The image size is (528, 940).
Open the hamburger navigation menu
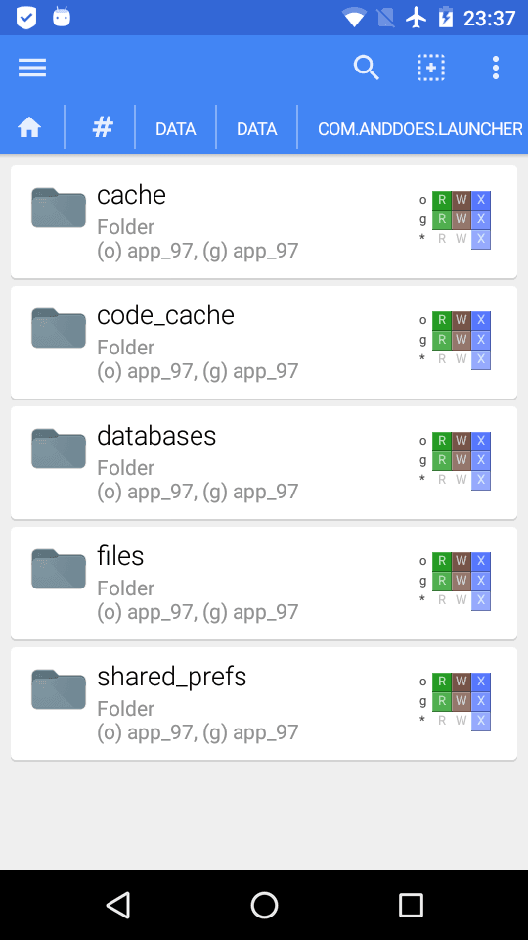[32, 68]
